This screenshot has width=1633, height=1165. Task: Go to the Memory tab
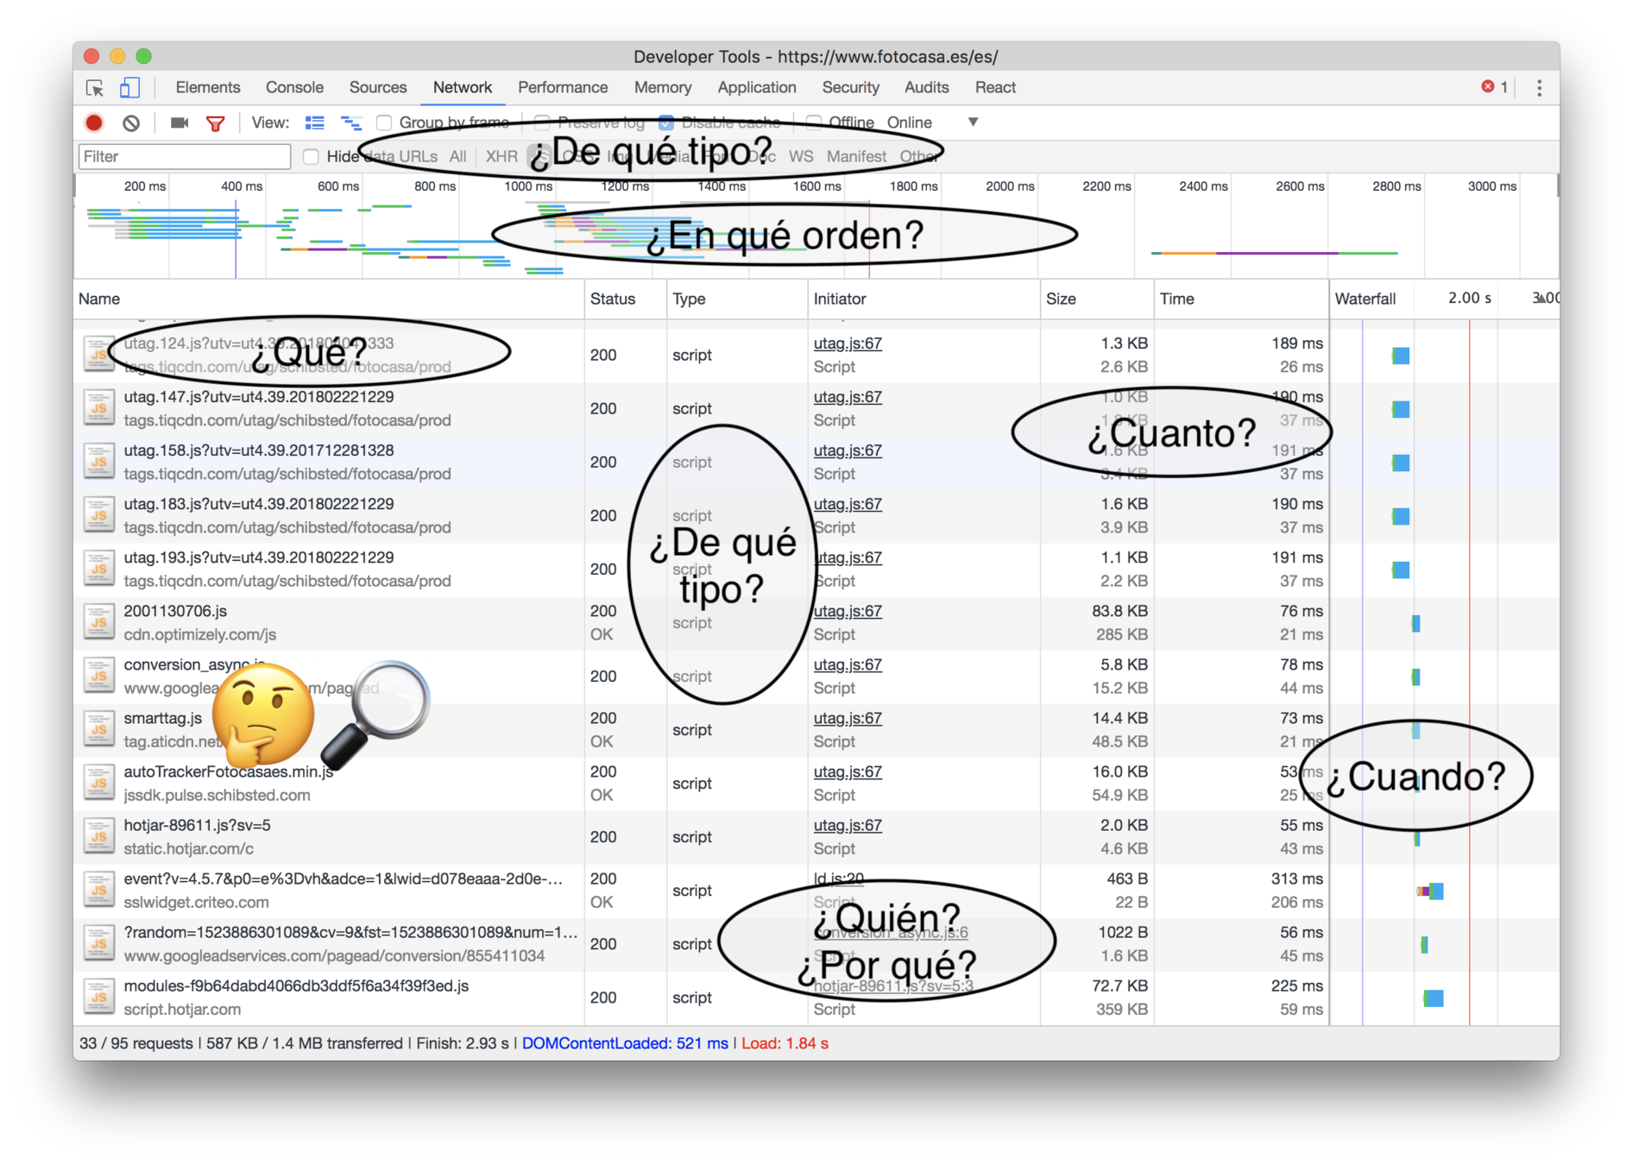point(663,87)
